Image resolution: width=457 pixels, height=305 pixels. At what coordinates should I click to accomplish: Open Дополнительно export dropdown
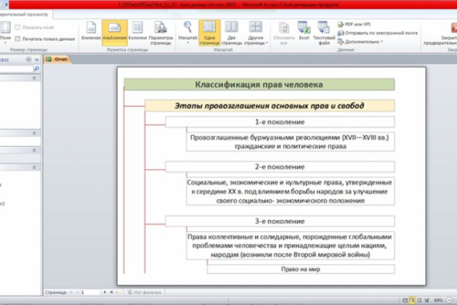pyautogui.click(x=361, y=42)
